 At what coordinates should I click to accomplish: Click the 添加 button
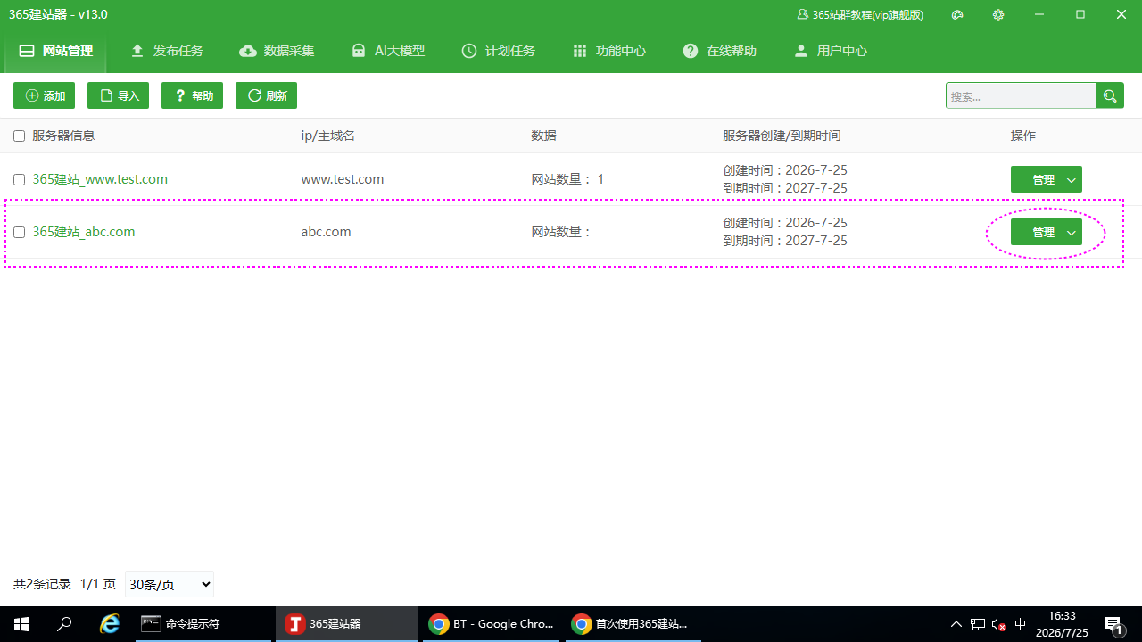[x=45, y=95]
